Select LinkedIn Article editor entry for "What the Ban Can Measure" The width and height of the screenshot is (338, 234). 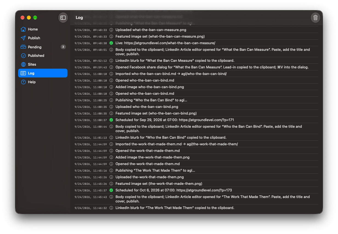(196, 52)
